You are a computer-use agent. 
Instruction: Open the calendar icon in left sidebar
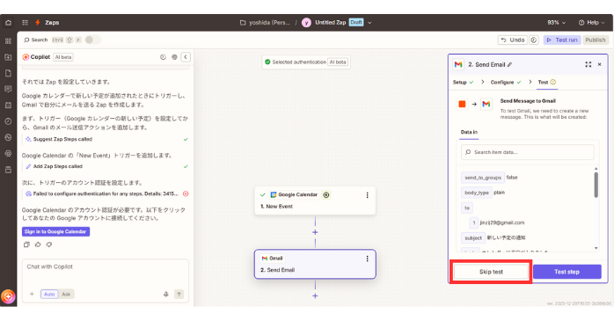pyautogui.click(x=8, y=106)
